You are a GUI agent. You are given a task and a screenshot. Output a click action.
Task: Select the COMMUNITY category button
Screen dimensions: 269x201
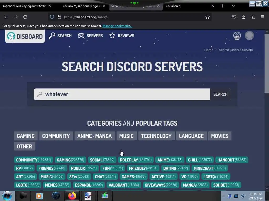[56, 136]
